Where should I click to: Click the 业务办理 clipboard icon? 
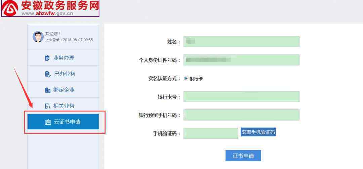coord(47,58)
